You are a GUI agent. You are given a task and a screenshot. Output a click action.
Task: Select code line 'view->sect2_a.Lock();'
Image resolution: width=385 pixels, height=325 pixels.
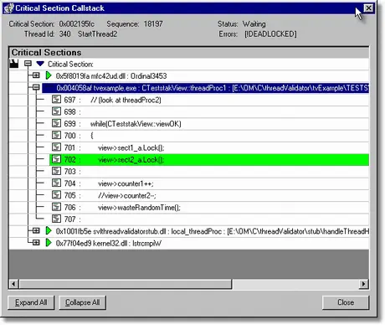(x=131, y=159)
